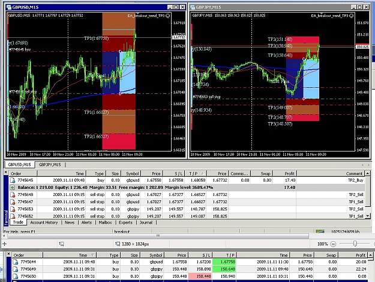Sort terminal orders by Swap column
Screen dimensions: 375x282
262,173
